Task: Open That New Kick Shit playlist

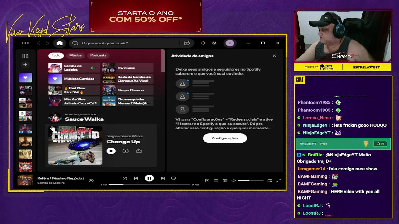Action: pyautogui.click(x=74, y=90)
